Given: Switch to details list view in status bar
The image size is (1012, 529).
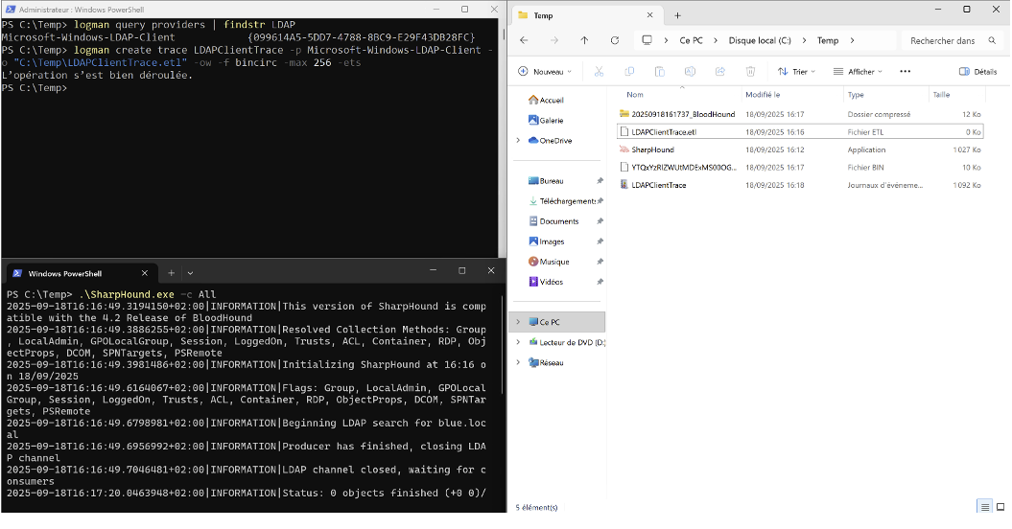Looking at the screenshot, I should coord(985,506).
